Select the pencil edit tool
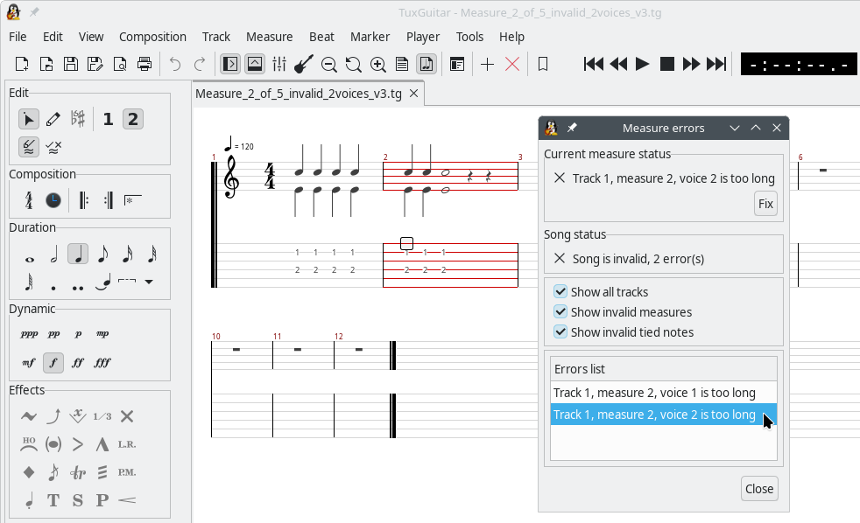The image size is (860, 523). 53,119
